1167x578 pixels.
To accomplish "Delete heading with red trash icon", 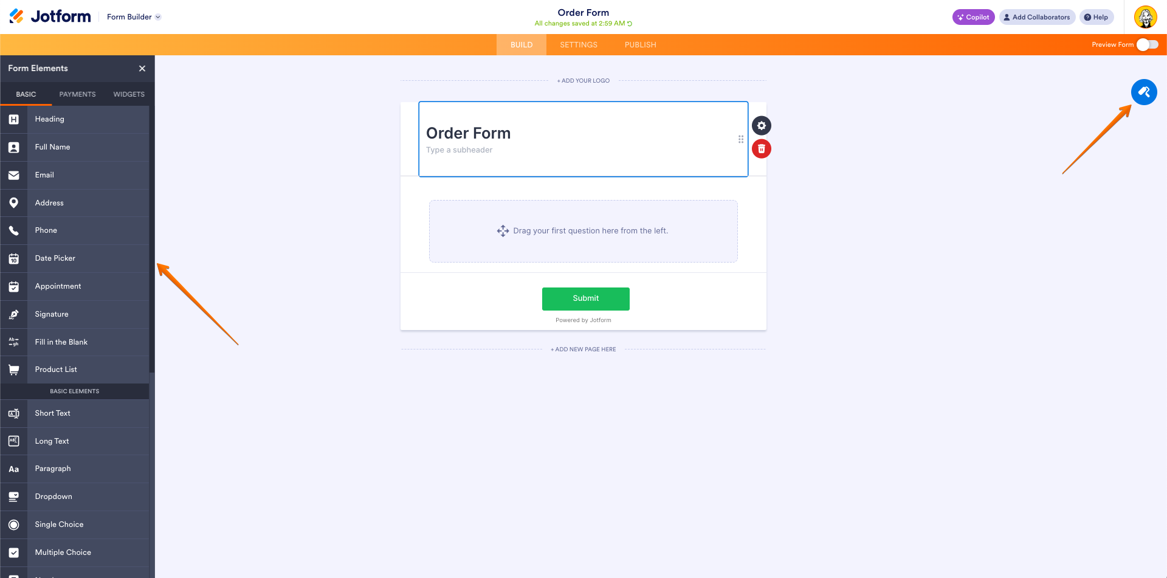I will point(762,149).
